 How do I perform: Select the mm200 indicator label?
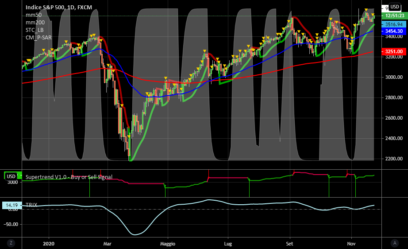tap(35, 23)
